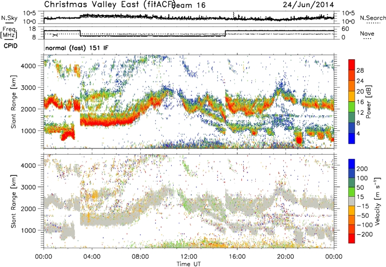Click the 'Time UT' axis title
Screen dimensions: 386x267
coord(189,264)
